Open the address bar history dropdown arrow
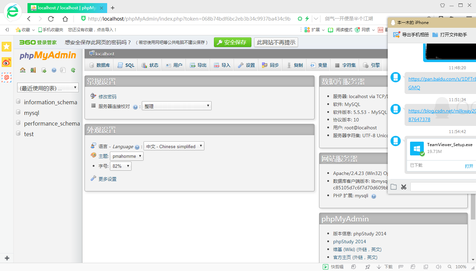 coord(316,19)
